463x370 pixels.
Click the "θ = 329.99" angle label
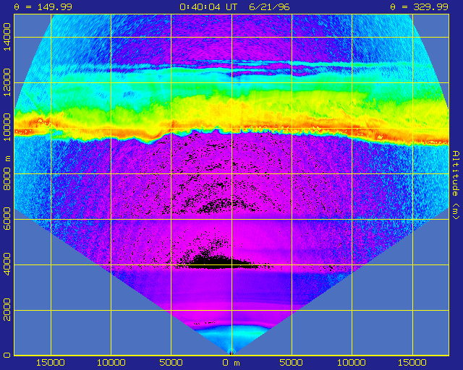pyautogui.click(x=419, y=7)
